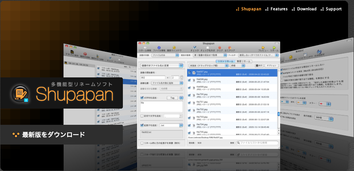
Task: Click the オプション button
Action: (271, 66)
